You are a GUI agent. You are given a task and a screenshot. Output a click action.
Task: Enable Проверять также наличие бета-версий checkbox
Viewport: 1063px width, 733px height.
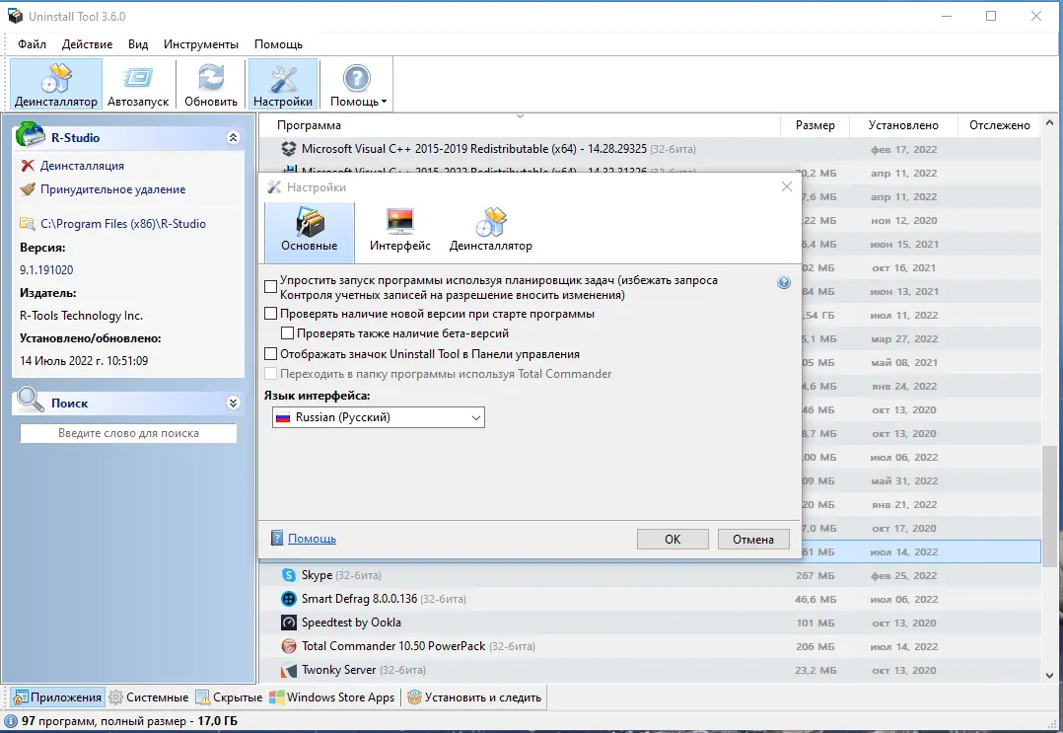(288, 332)
